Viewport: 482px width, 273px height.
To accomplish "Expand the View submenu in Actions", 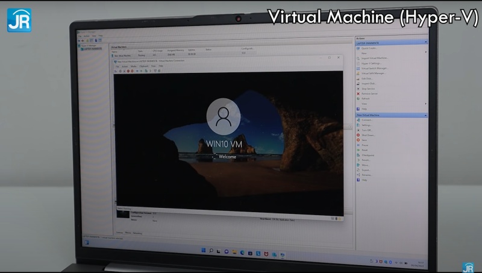I will 425,104.
